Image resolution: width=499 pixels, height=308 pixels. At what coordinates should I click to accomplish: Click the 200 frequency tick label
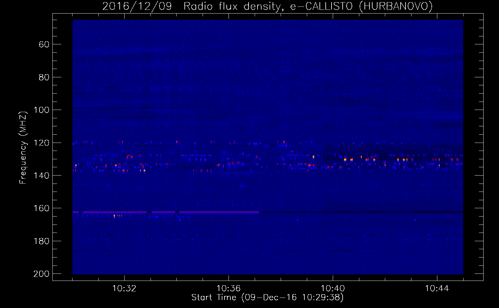(x=42, y=274)
